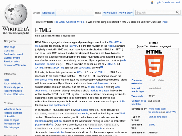The image size is (182, 136).
Task: Follow the plugins link
Action: pyautogui.click(x=39, y=125)
